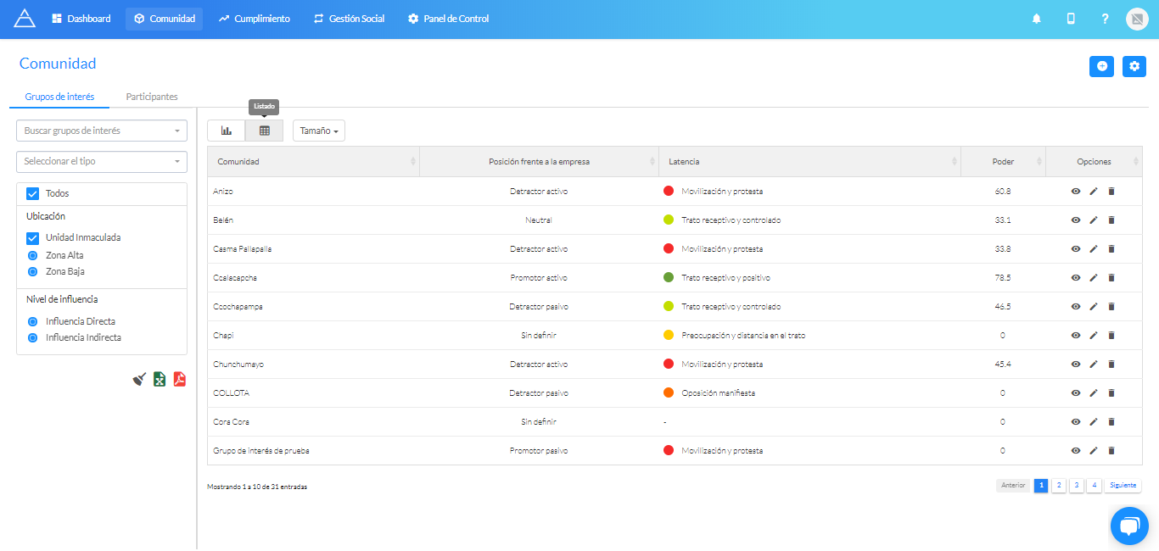Edit the Ccochapampa row
1159x551 pixels.
[x=1094, y=307]
